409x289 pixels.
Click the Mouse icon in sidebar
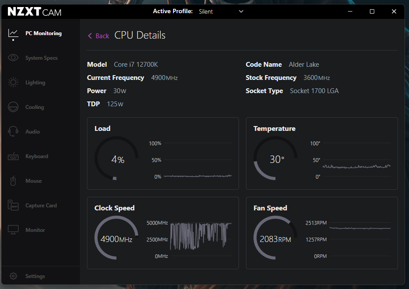point(13,181)
